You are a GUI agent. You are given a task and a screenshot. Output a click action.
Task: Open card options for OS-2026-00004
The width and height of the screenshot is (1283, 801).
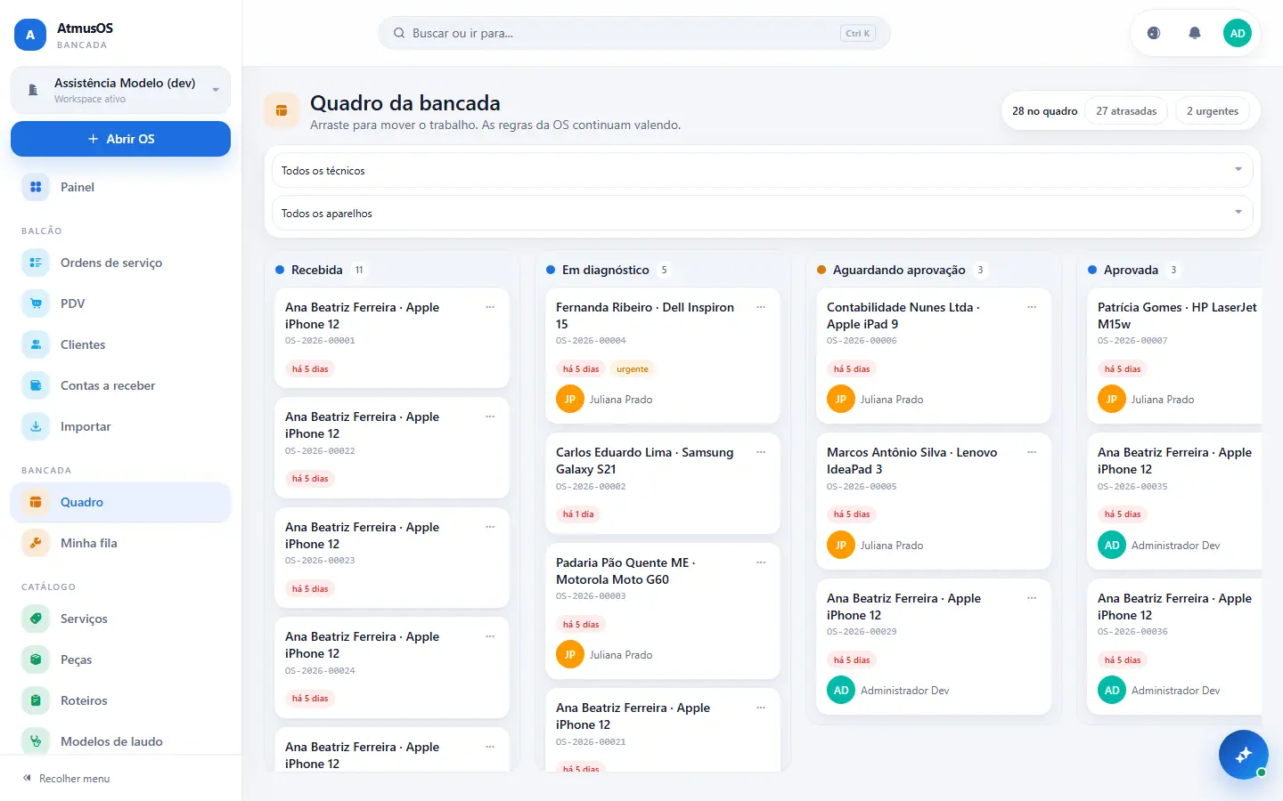761,307
